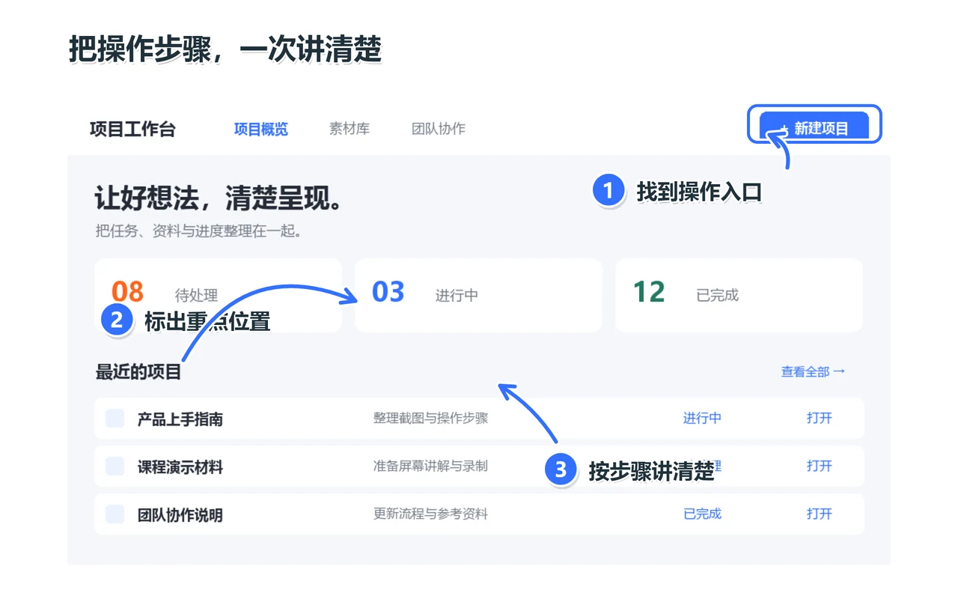Click 打开 in the 产品上手指南 row
The image size is (958, 614).
[820, 418]
